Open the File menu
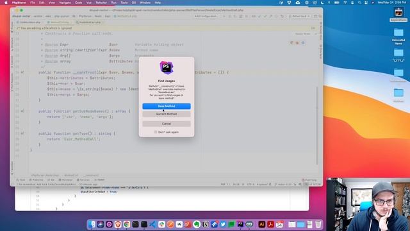Image resolution: width=410 pixels, height=231 pixels. [x=33, y=3]
